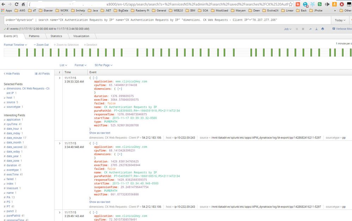Switch to the Visualization tab
This screenshot has height=221, width=352.
coord(81,36)
